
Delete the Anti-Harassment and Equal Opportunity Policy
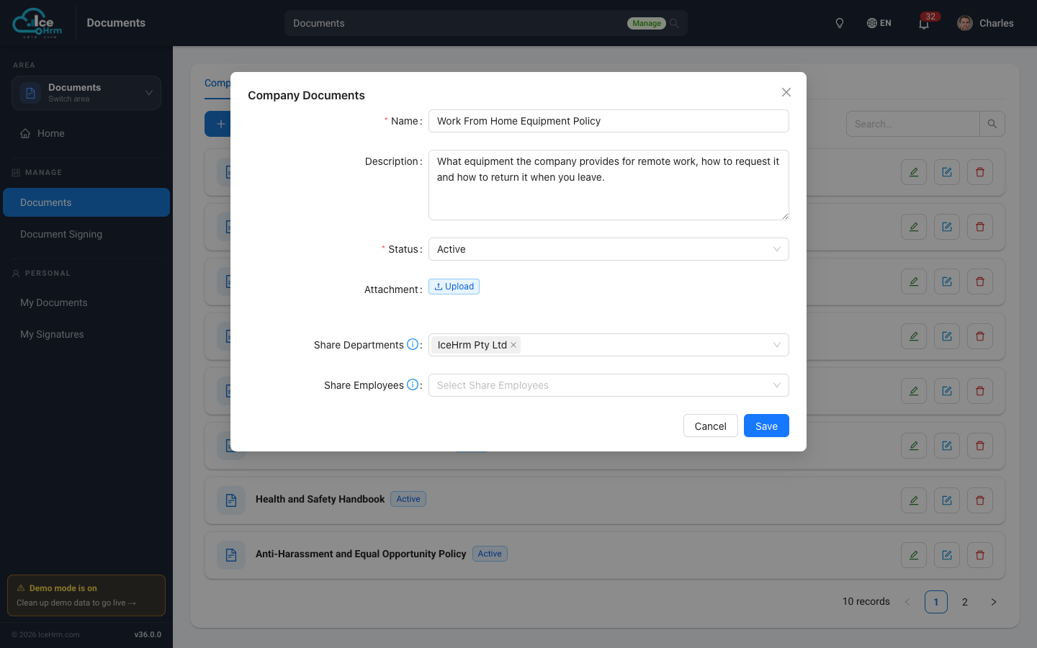(980, 555)
